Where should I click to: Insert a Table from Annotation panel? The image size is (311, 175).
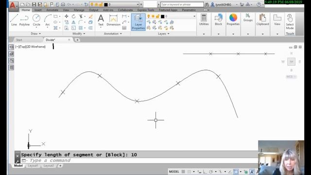(x=124, y=28)
